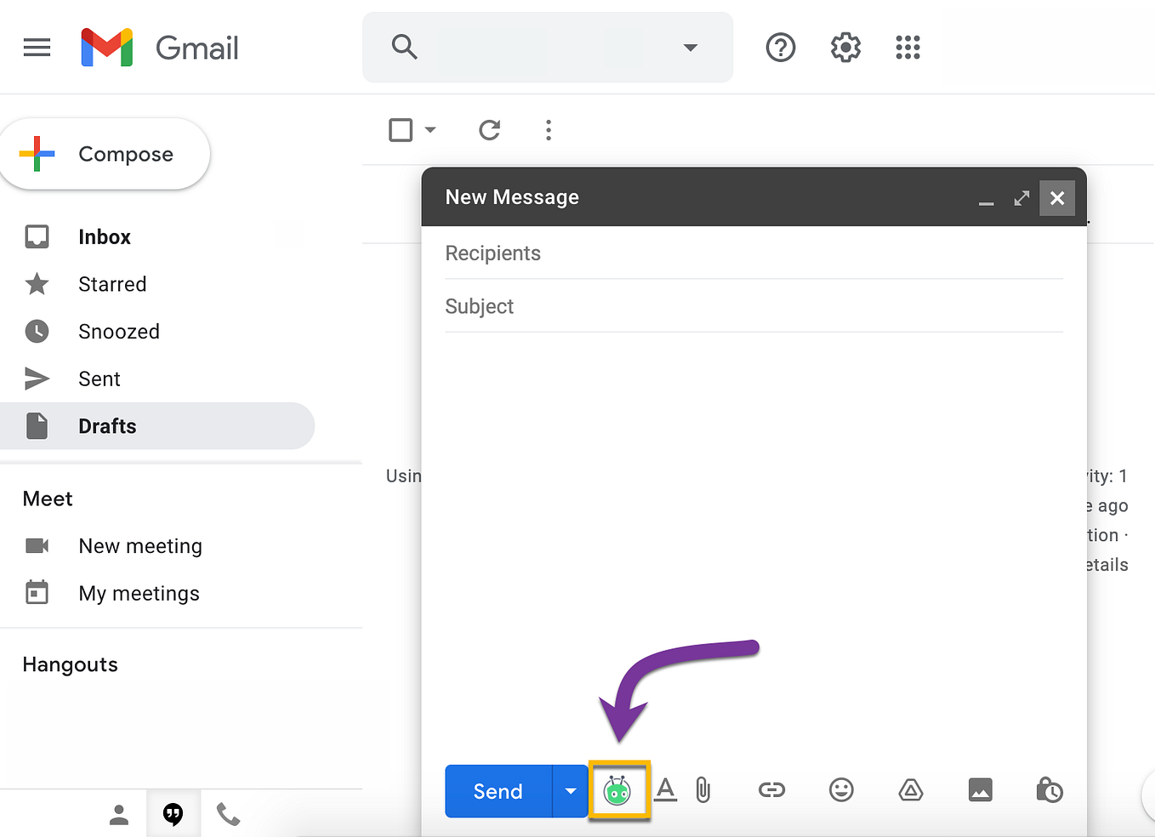
Task: Open the three-dot More menu
Action: [549, 130]
